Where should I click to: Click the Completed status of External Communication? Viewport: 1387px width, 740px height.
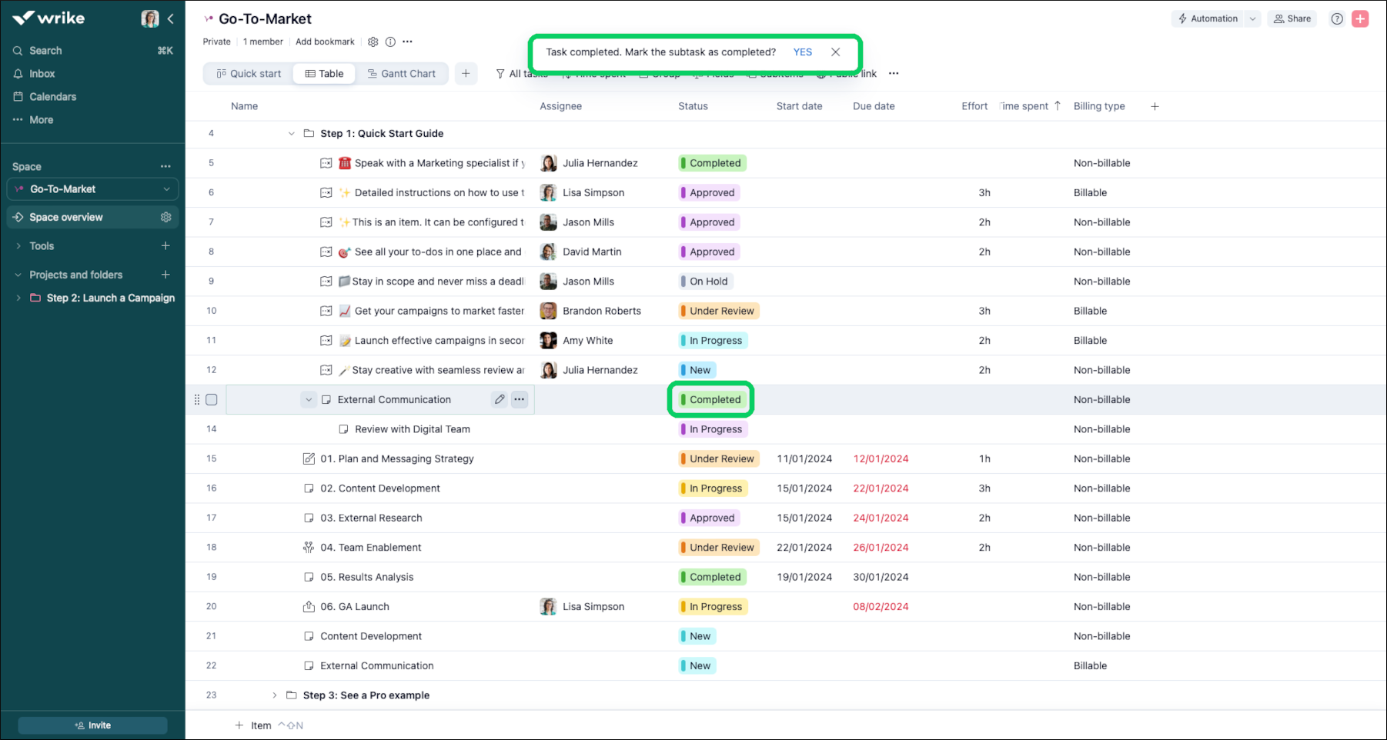[x=710, y=400]
